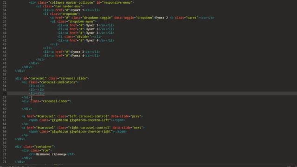Click closing </ul> tag on line 43
This screenshot has height=167, width=297.
[x=54, y=44]
